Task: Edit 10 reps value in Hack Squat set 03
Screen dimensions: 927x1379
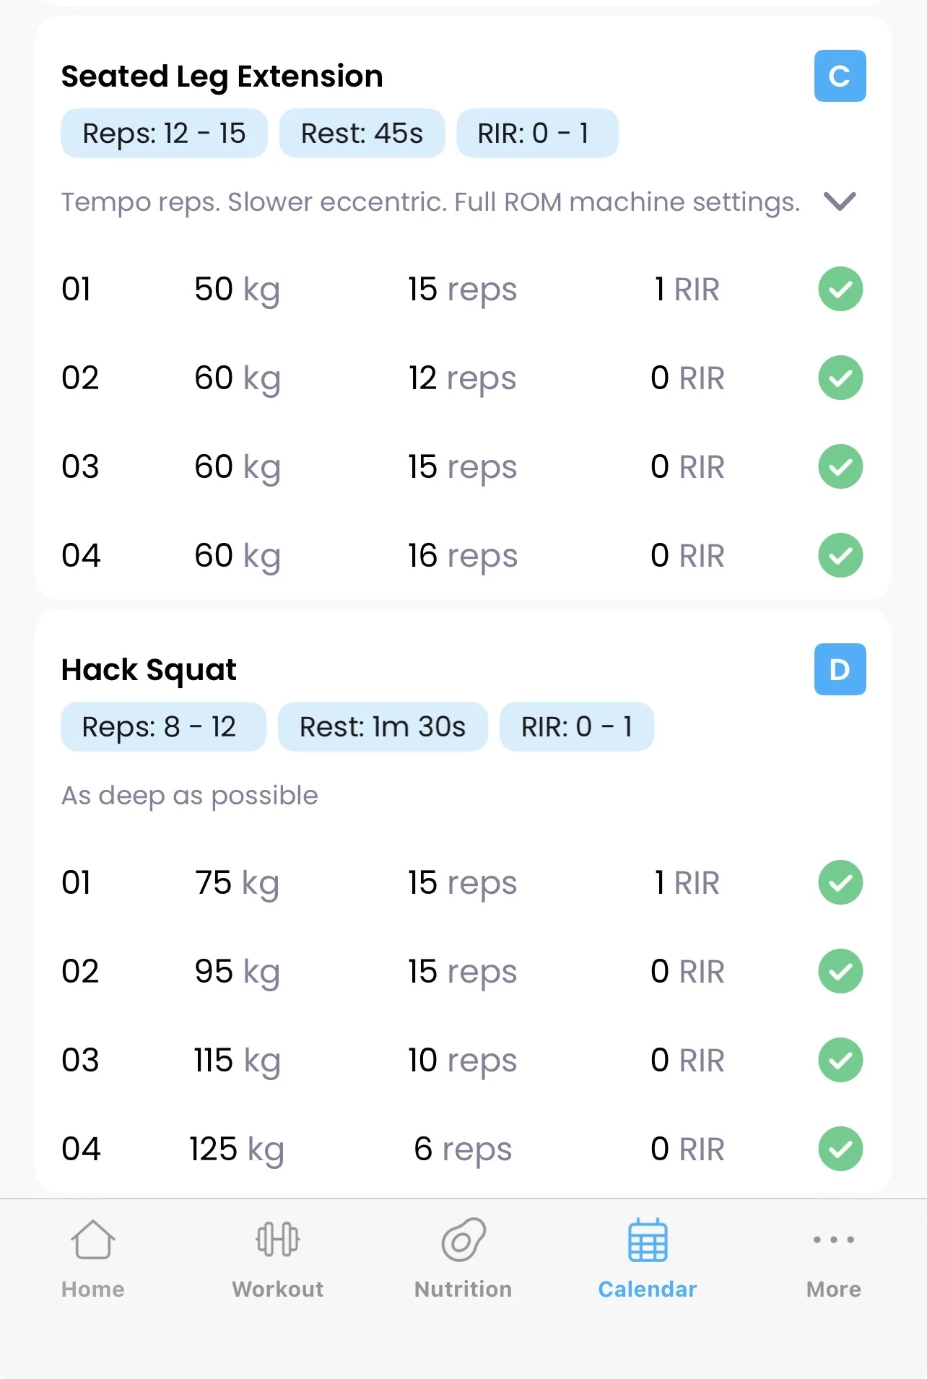Action: click(x=462, y=1061)
